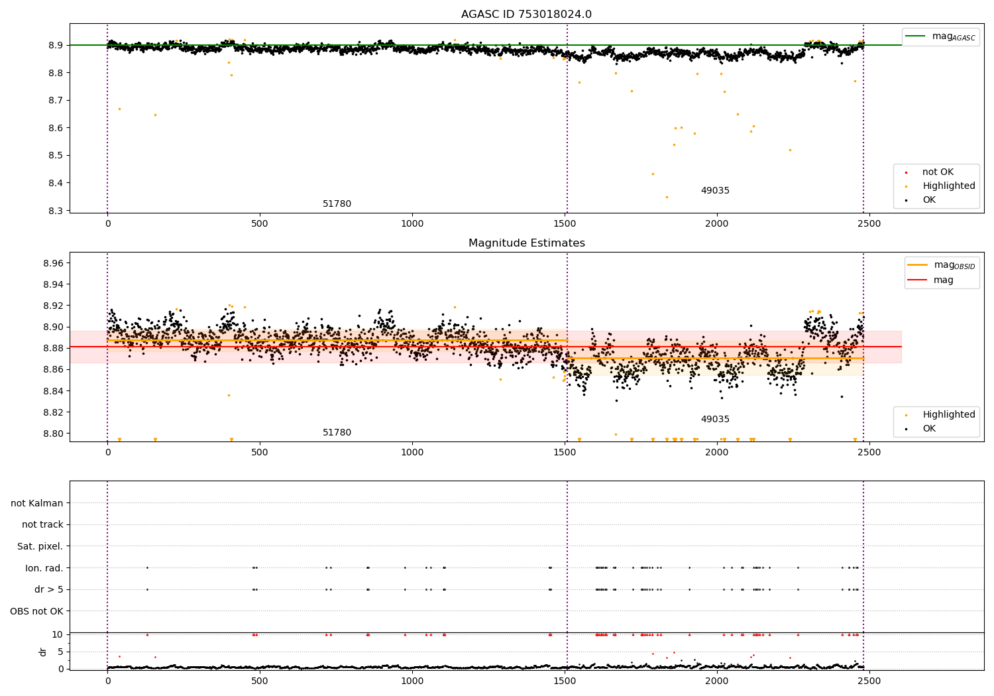Click the red 'mag' legend line
The image size is (994, 696).
click(918, 280)
